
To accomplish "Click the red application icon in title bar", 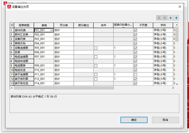I will click(x=9, y=7).
